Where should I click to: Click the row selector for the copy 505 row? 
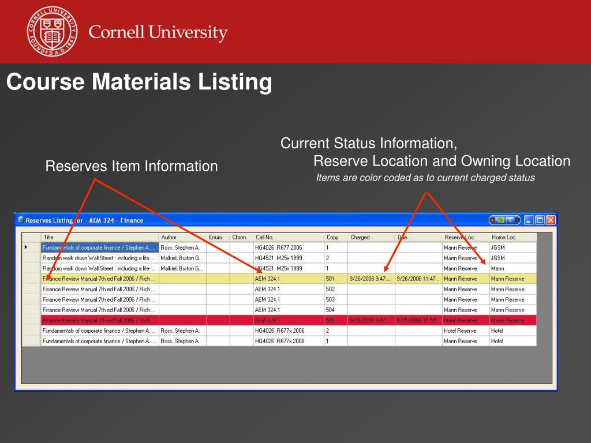pyautogui.click(x=31, y=320)
